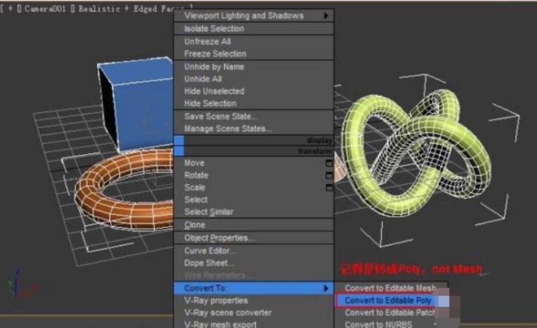Click the blue square beside the display header
Screen dimensions: 537x328
click(179, 140)
